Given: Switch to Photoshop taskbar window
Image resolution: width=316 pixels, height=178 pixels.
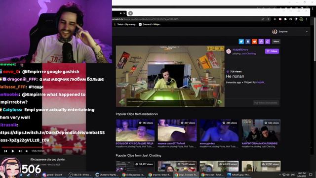Looking at the screenshot, I should 238,175.
